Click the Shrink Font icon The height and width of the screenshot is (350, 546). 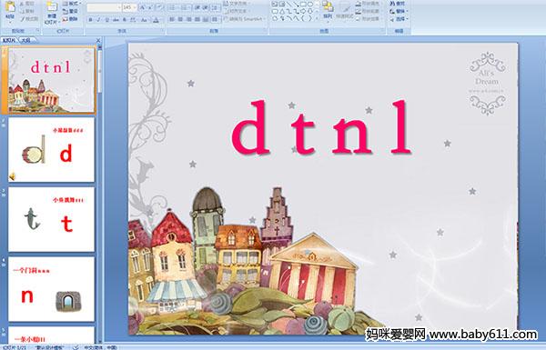click(x=151, y=7)
